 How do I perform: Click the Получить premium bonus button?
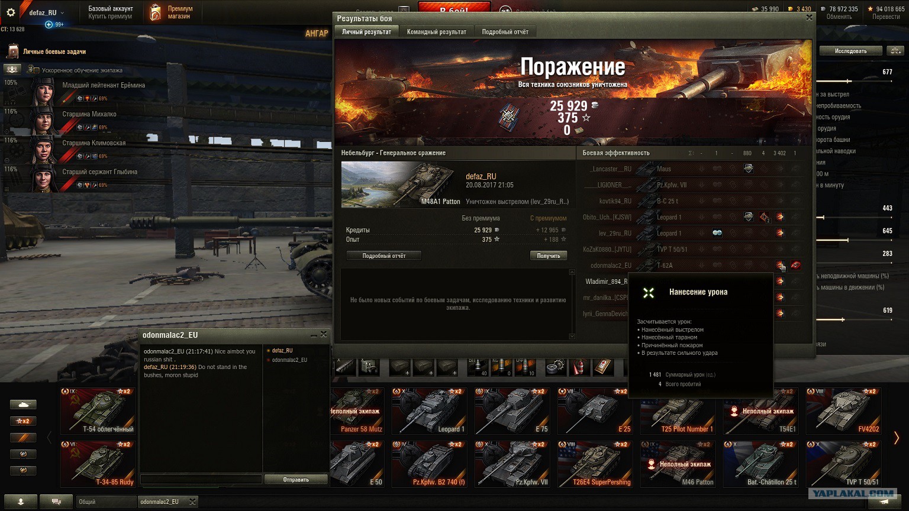coord(549,256)
